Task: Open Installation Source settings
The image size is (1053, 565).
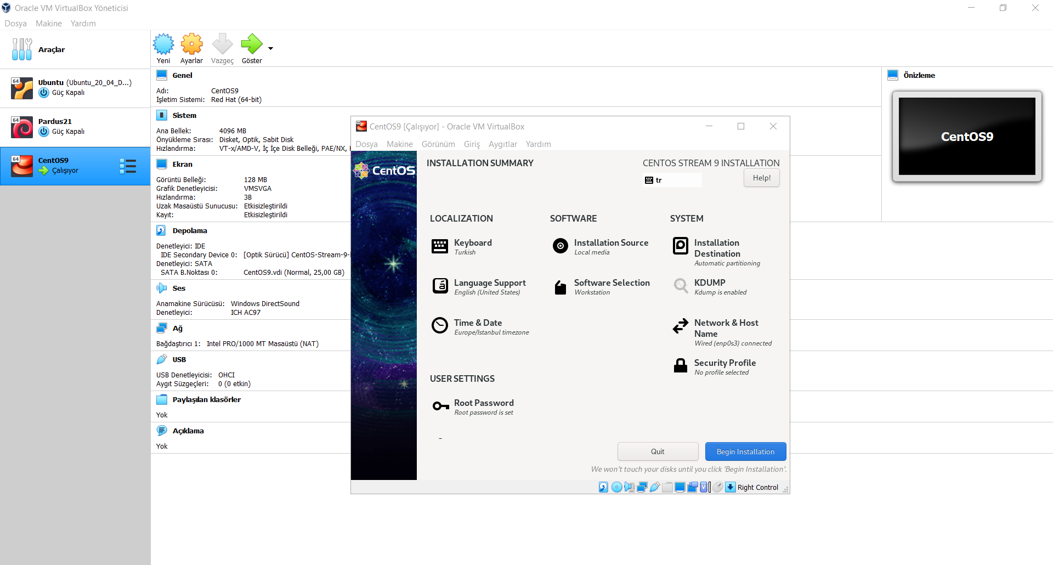Action: tap(600, 247)
